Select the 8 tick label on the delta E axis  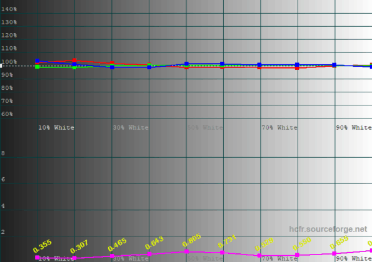[x=3, y=153]
